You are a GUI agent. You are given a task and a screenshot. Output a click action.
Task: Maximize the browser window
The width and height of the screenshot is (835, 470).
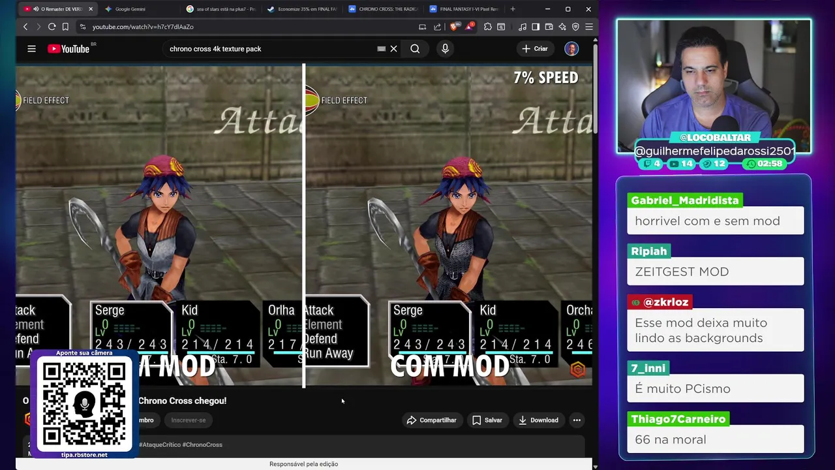click(x=568, y=9)
